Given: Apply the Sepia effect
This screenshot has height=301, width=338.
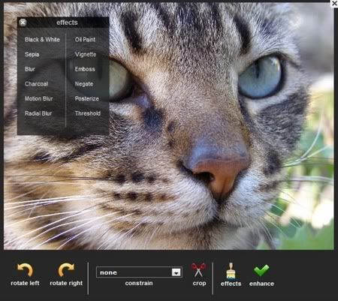Looking at the screenshot, I should pyautogui.click(x=32, y=54).
